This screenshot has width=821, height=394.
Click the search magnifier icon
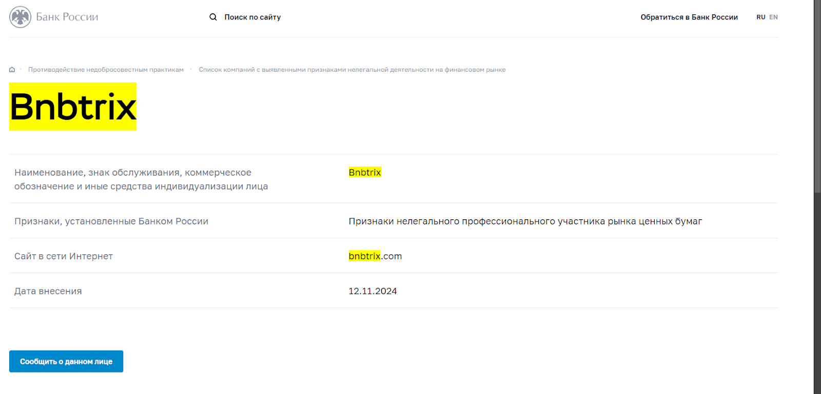click(x=213, y=17)
